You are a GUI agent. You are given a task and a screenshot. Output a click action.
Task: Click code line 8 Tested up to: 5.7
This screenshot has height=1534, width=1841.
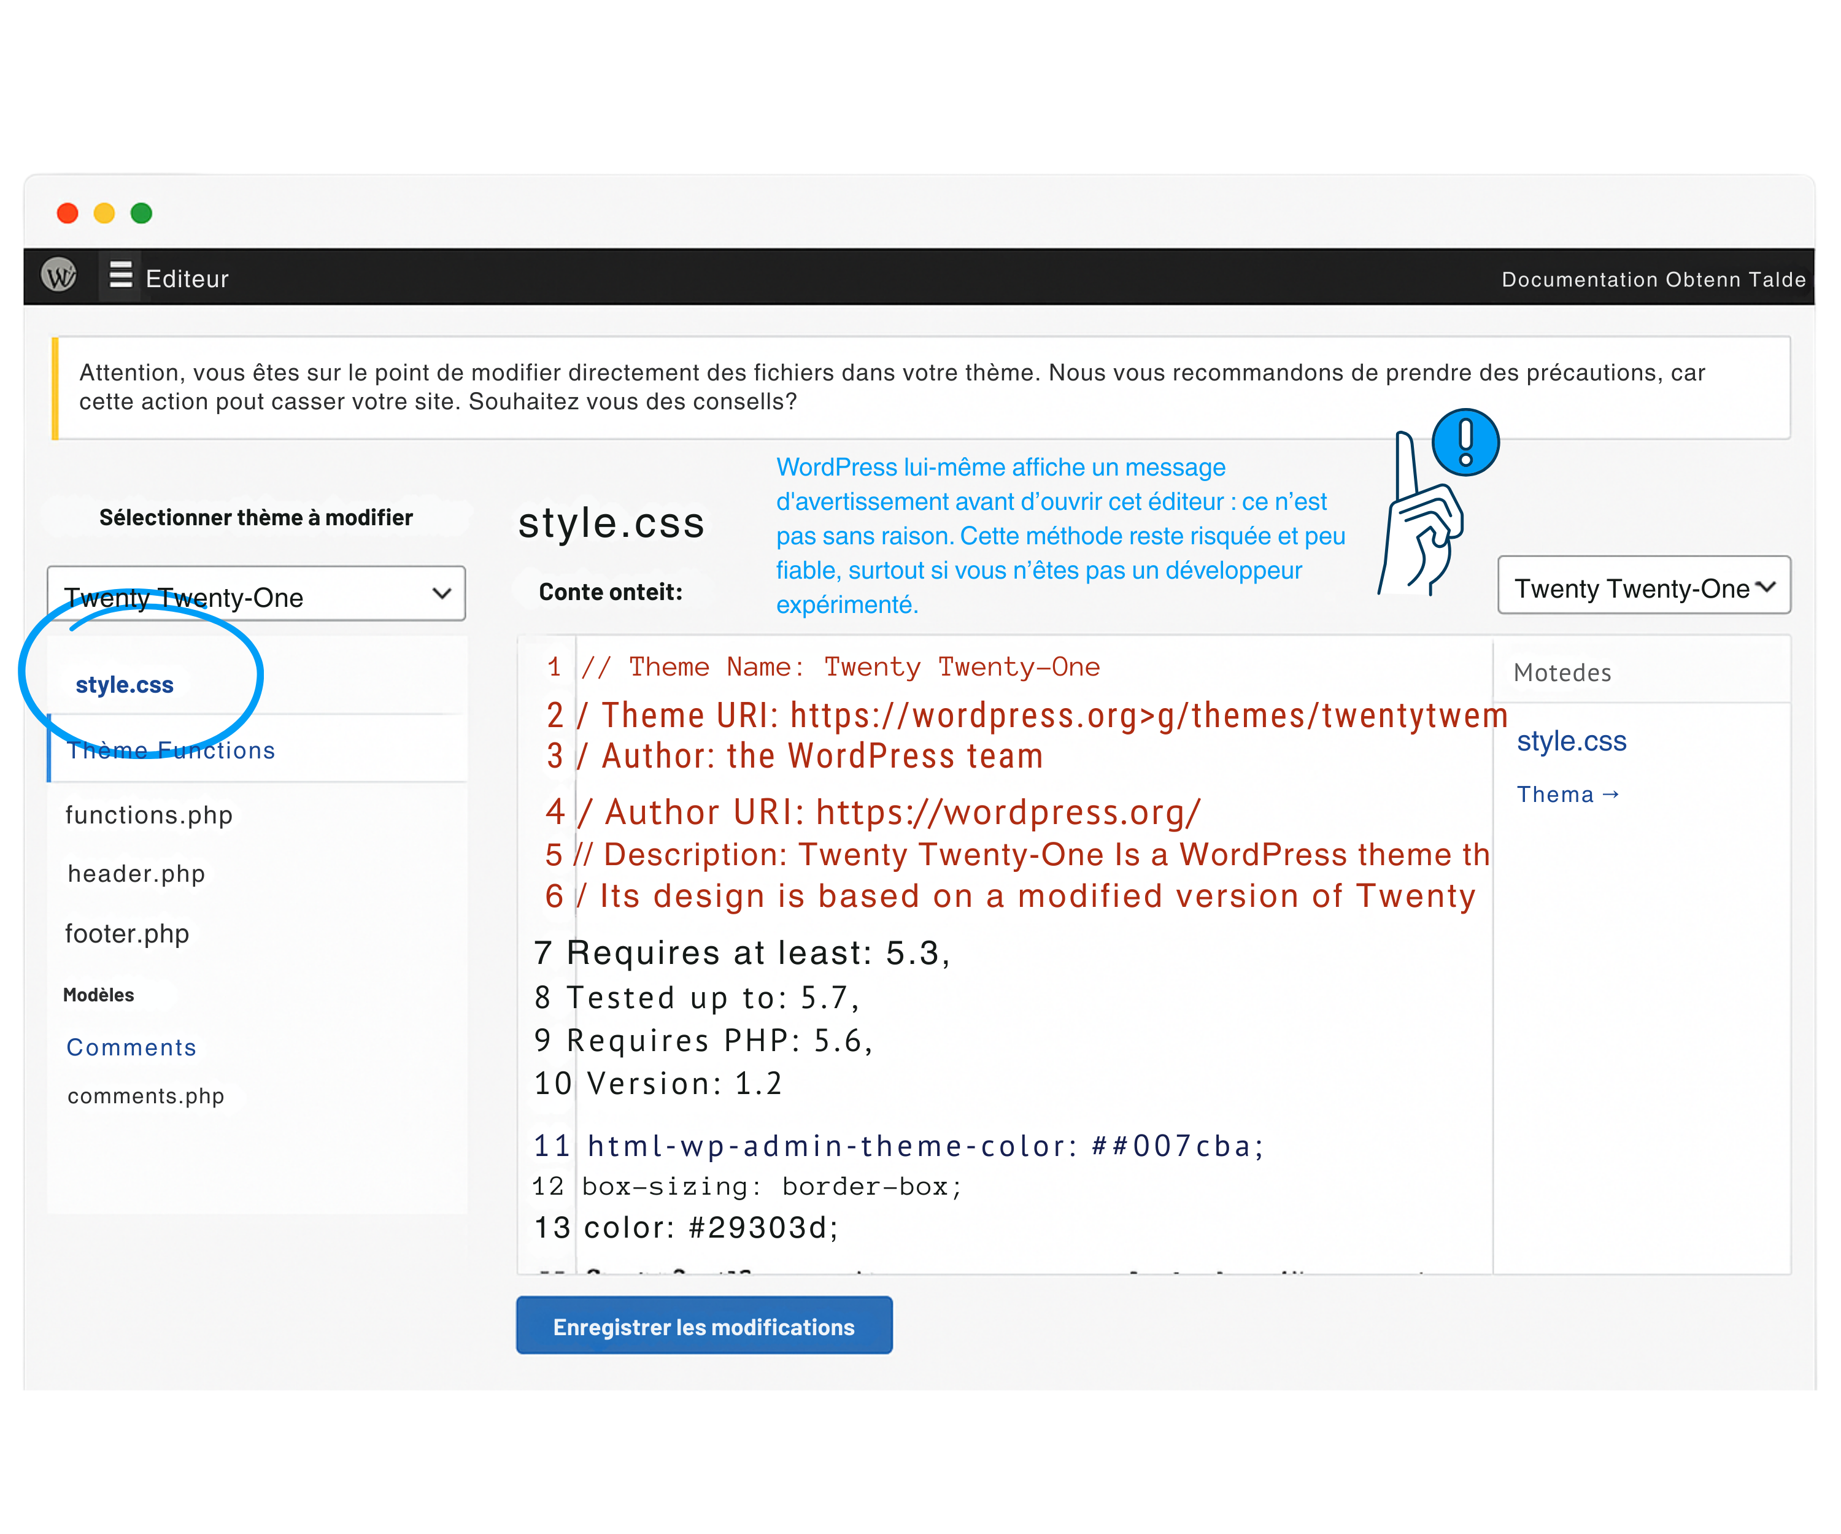(697, 998)
